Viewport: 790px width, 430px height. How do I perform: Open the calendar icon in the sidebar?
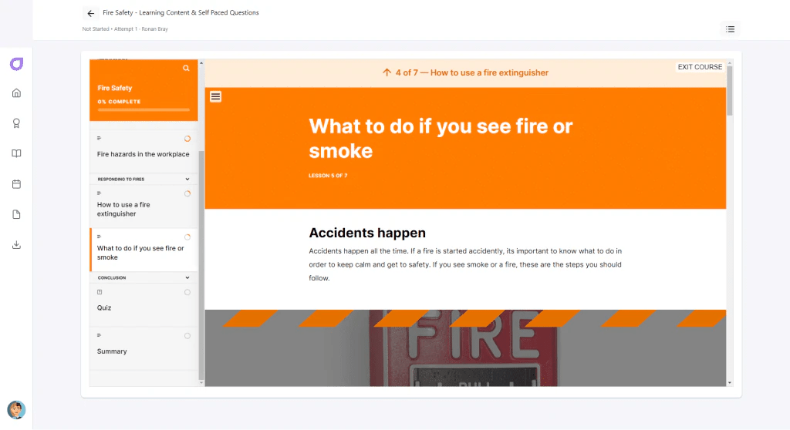(x=17, y=184)
